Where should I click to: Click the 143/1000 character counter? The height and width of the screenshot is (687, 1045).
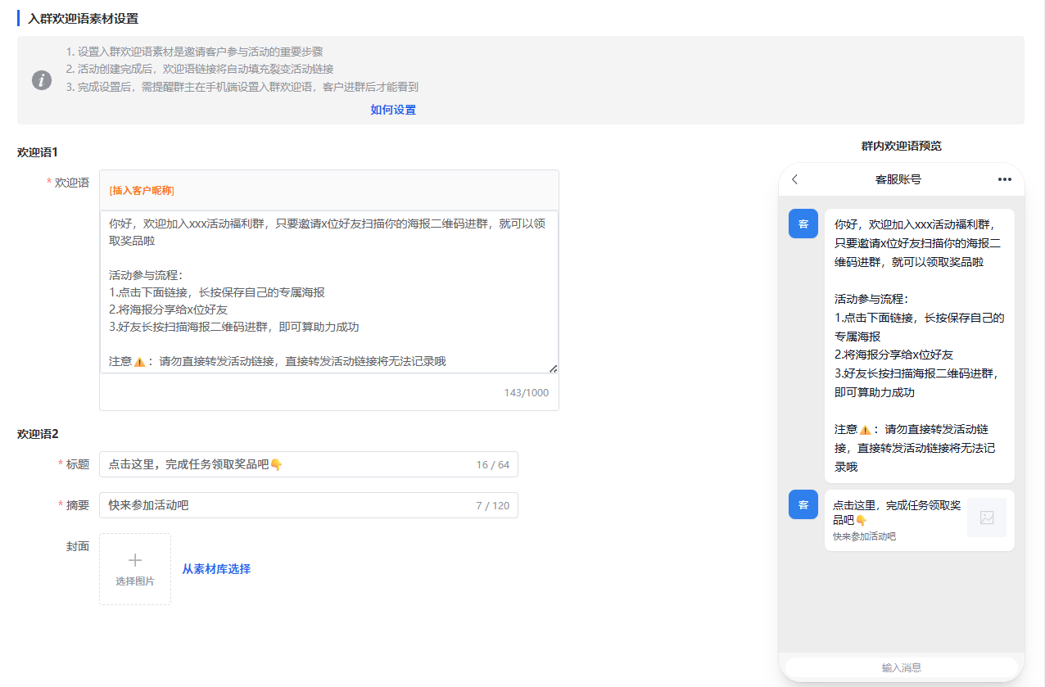pyautogui.click(x=527, y=393)
